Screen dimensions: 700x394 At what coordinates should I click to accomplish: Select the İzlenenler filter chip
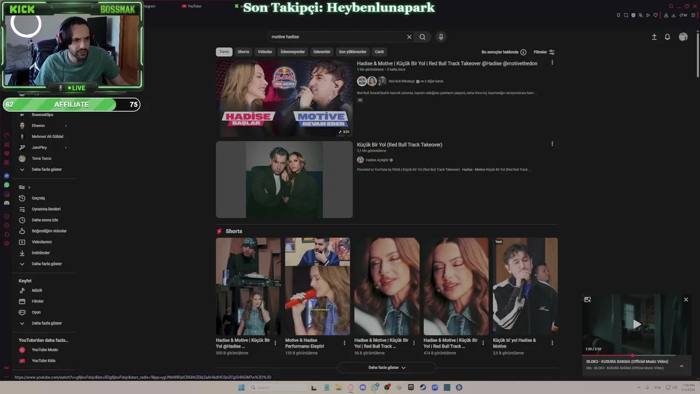click(322, 52)
